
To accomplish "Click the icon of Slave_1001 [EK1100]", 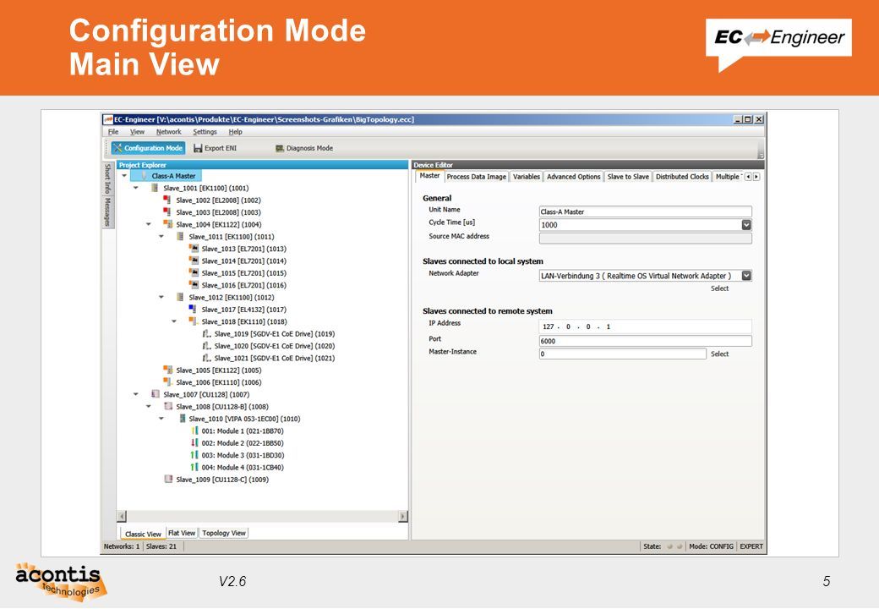I will click(x=156, y=188).
